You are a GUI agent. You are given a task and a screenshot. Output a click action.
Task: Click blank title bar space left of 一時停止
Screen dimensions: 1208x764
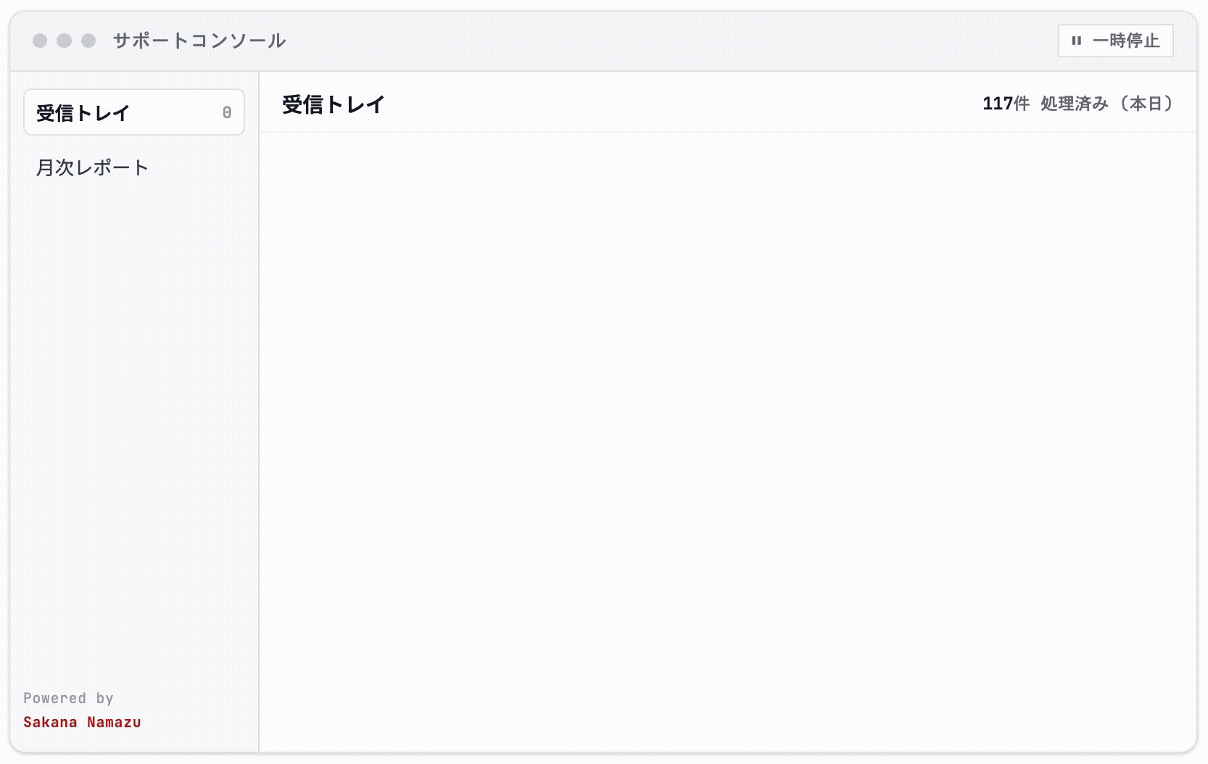[672, 41]
